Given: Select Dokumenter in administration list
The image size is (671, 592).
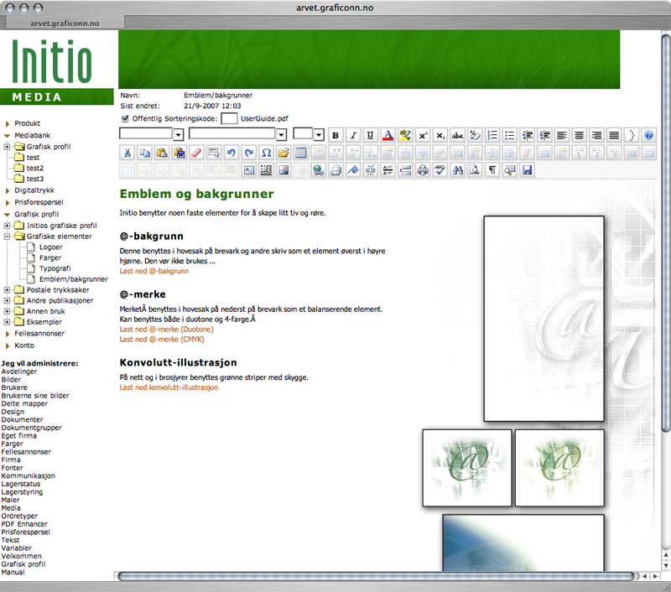Looking at the screenshot, I should click(x=23, y=419).
